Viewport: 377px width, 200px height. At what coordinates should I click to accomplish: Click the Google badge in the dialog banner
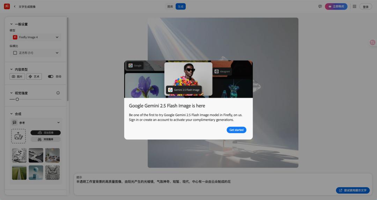pyautogui.click(x=135, y=65)
